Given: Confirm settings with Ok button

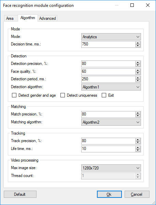Looking at the screenshot, I should tap(109, 194).
